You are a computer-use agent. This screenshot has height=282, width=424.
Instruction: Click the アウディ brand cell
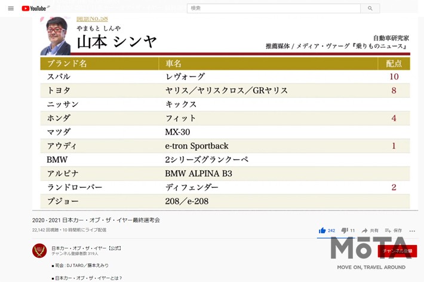[62, 146]
